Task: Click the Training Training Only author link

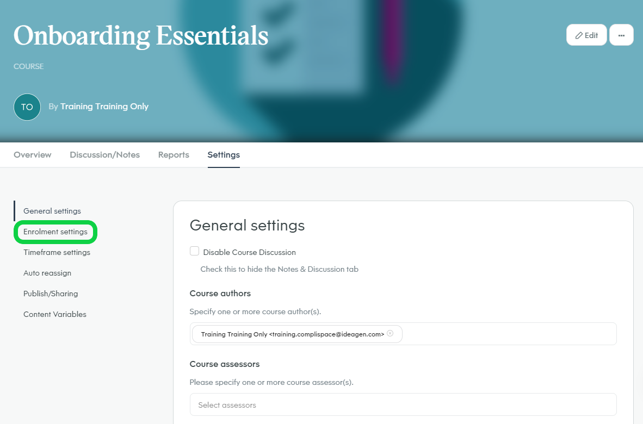Action: pyautogui.click(x=104, y=107)
